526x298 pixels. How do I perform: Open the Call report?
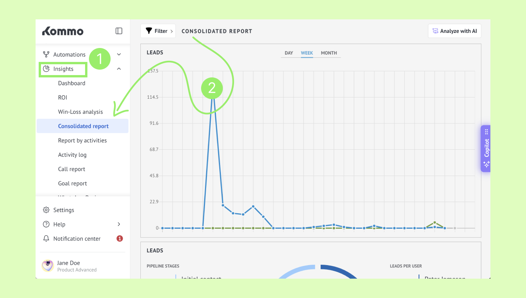tap(72, 169)
